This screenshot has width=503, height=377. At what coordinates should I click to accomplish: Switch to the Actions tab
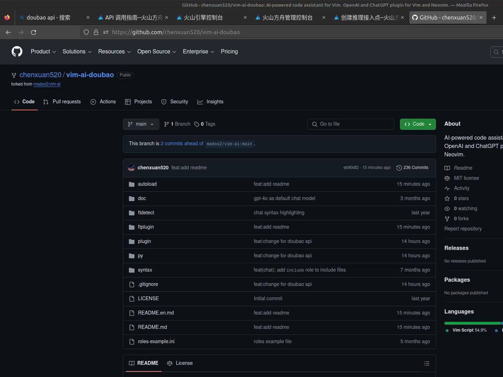point(103,102)
